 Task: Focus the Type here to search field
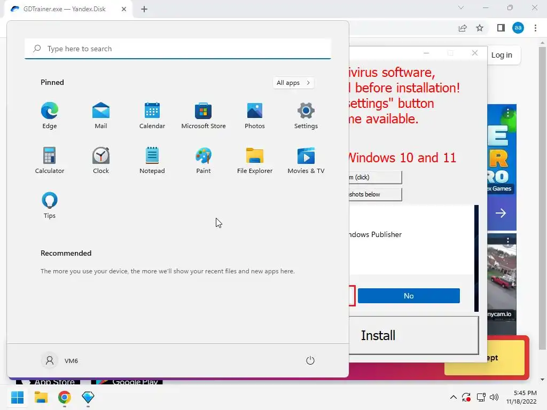click(178, 49)
